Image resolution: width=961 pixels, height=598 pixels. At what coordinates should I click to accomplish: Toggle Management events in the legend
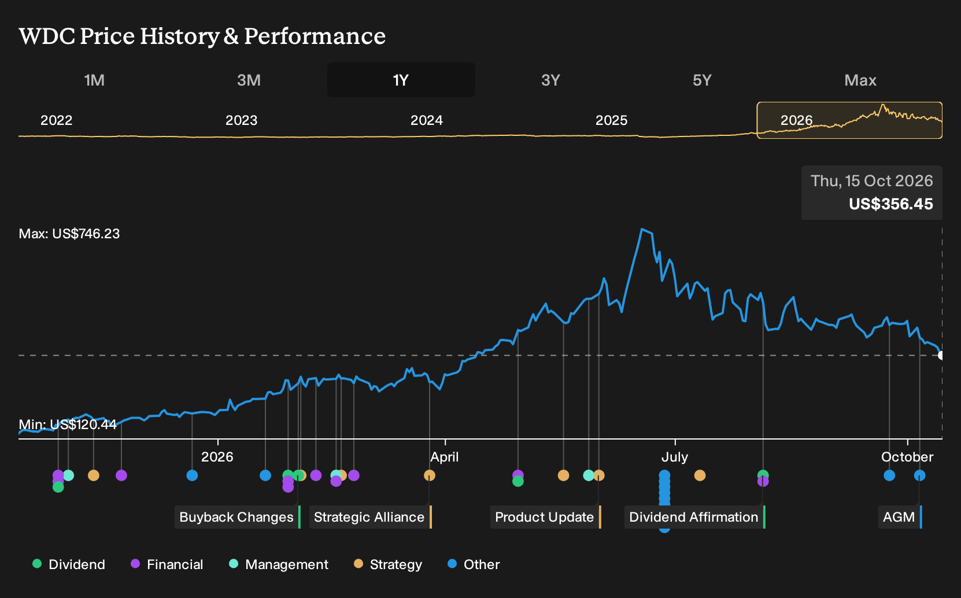279,564
